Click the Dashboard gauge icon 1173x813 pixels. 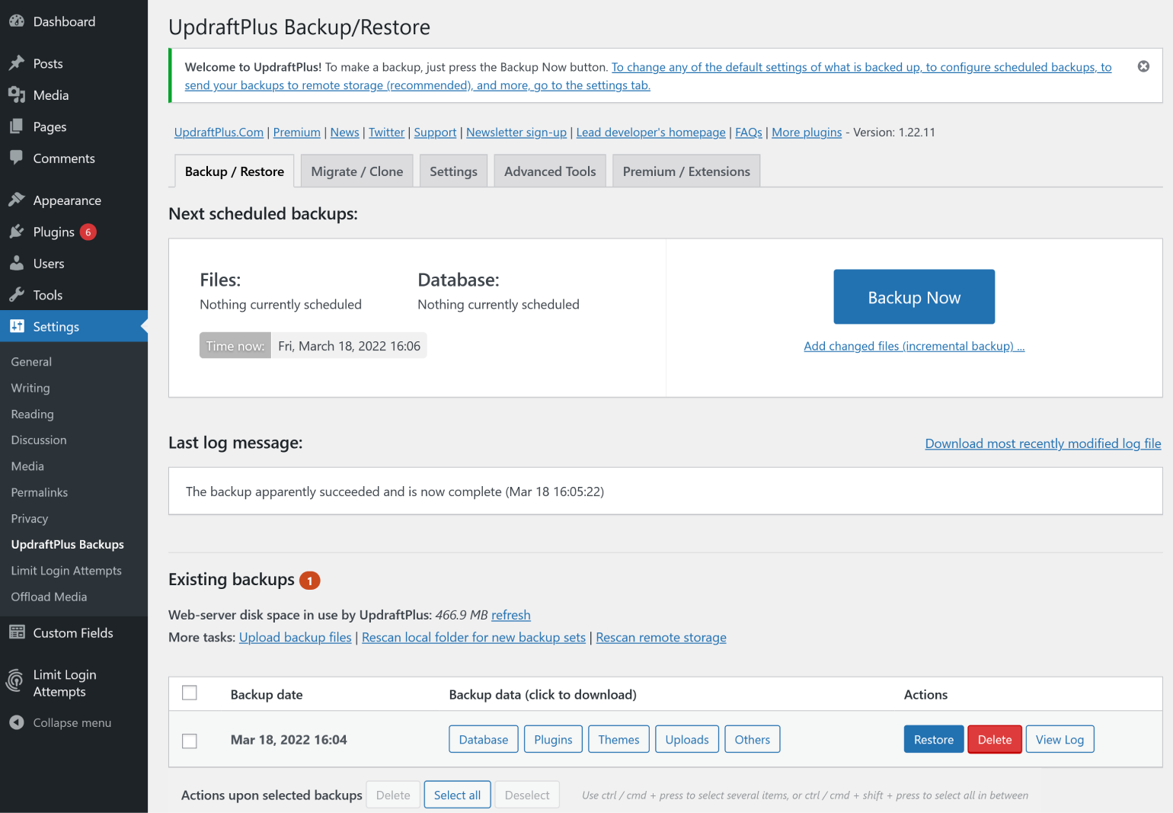pos(17,21)
